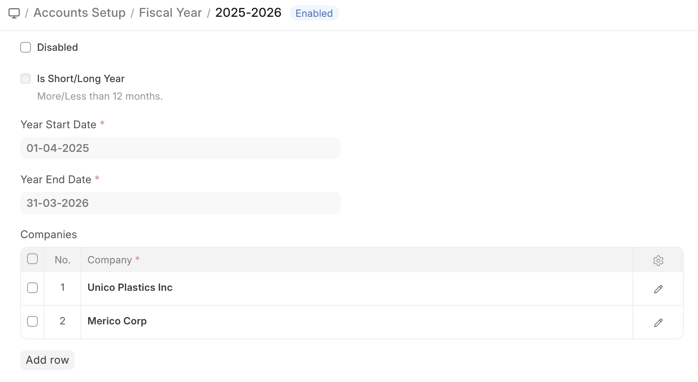Screen dimensions: 698x382
Task: Open the Companies table settings gear
Action: pos(658,261)
